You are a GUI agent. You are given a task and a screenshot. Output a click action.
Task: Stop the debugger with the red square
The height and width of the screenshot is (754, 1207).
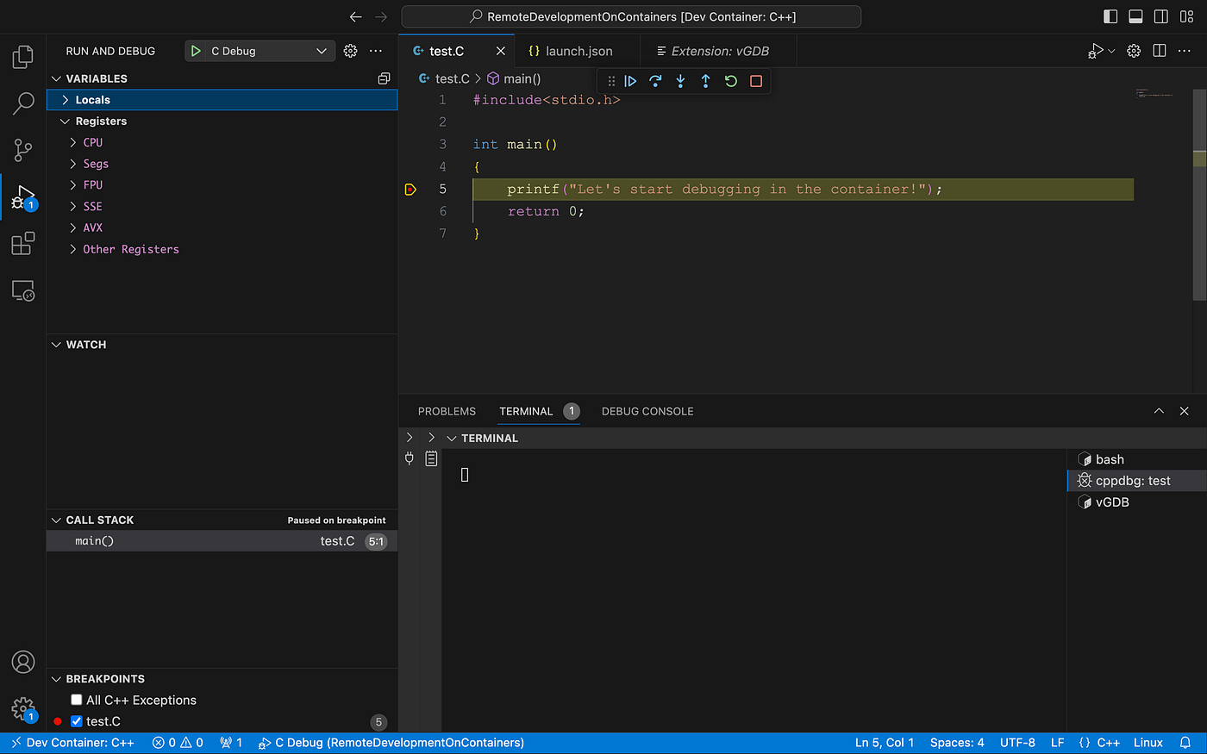click(756, 81)
